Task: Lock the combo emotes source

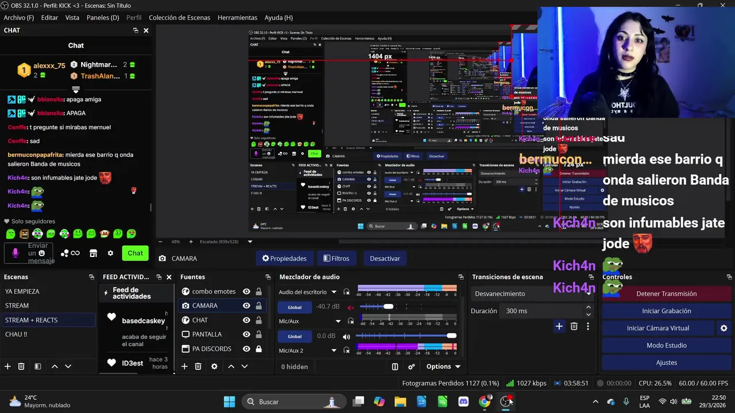Action: point(259,291)
